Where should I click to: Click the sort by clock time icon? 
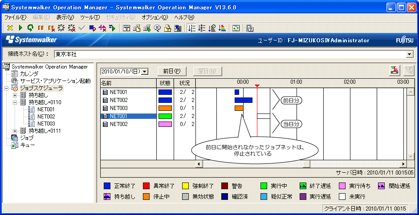click(x=212, y=28)
